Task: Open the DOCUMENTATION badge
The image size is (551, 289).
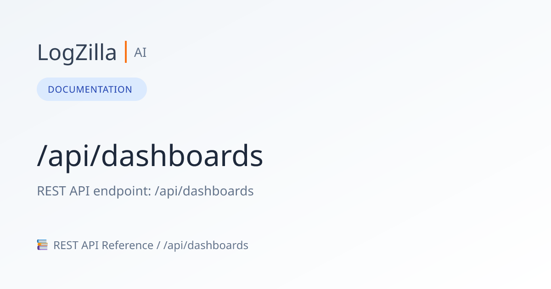Action: (x=92, y=89)
